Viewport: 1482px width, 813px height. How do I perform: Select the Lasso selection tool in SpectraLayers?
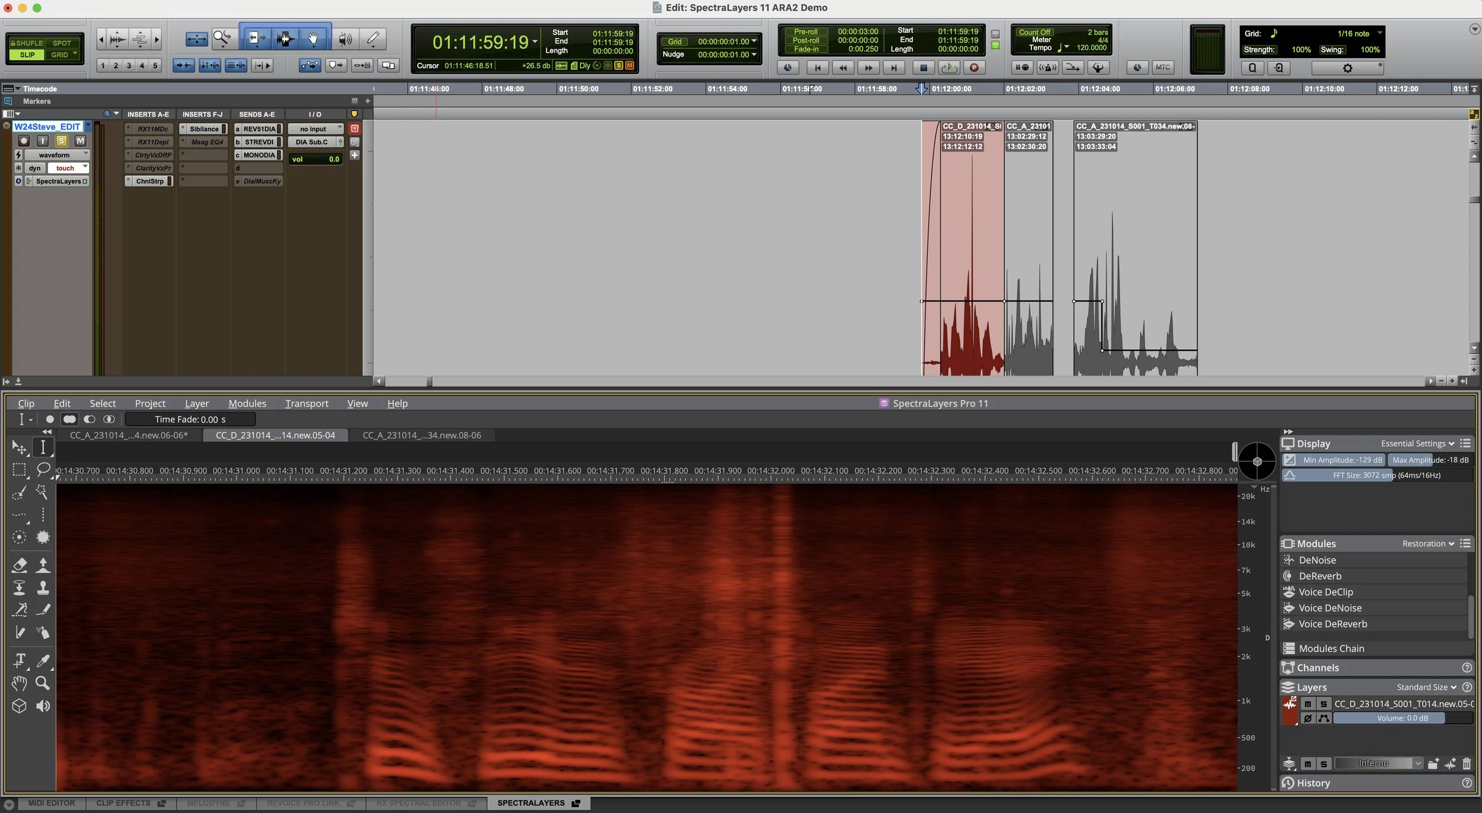(43, 469)
